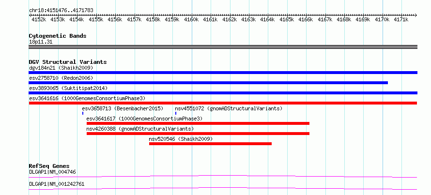This screenshot has width=431, height=195.
Task: Click the 4155k ruler position
Action: pos(96,19)
